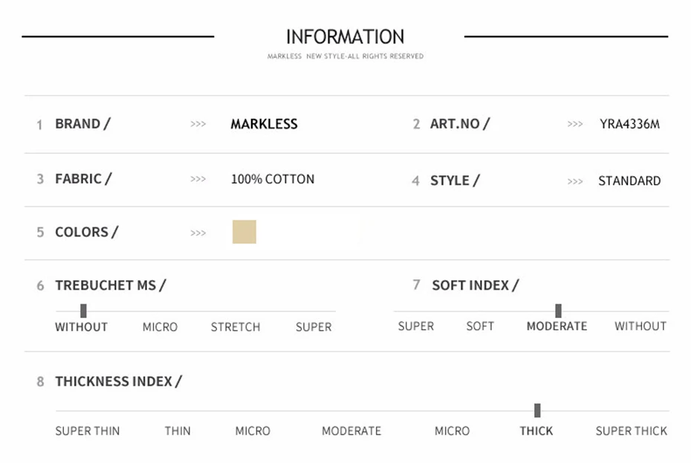Select THIN on the thickness scale

178,431
